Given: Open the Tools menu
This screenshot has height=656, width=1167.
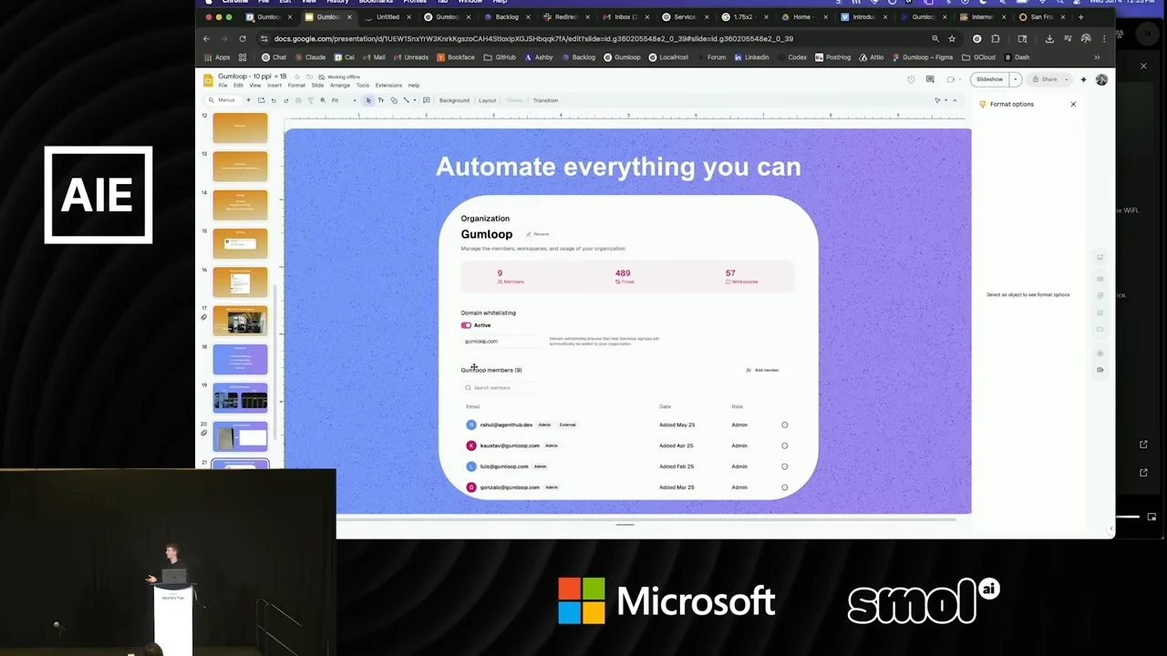Looking at the screenshot, I should click(x=363, y=86).
